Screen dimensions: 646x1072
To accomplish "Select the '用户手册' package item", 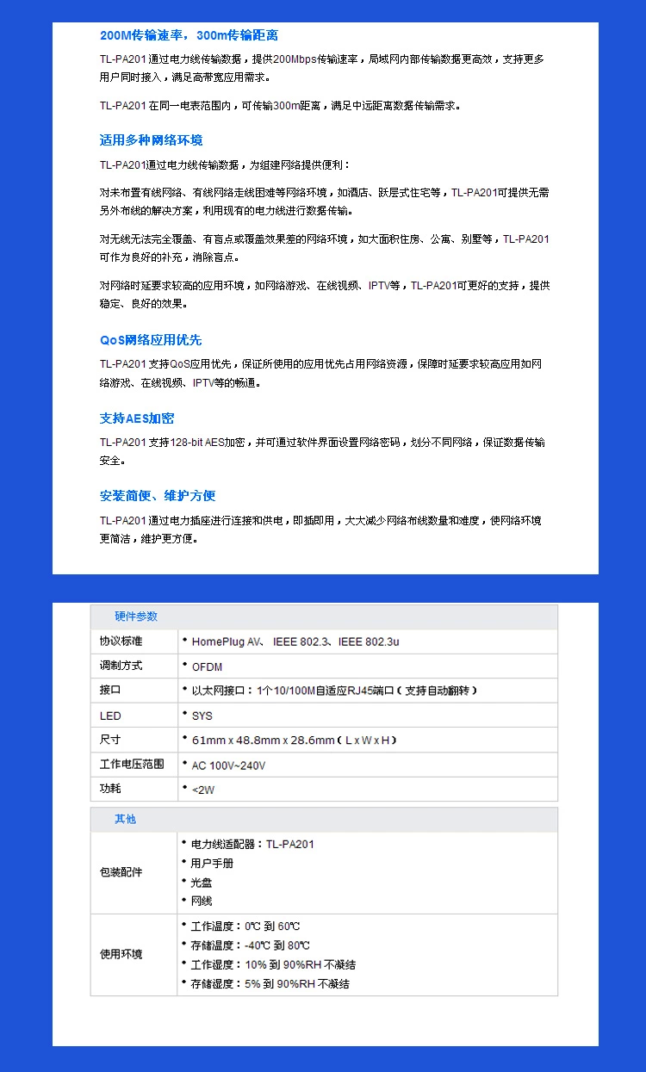I will [x=212, y=863].
